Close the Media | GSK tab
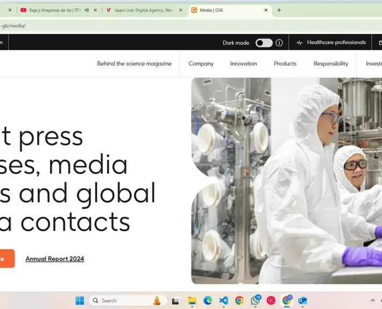This screenshot has height=309, width=382. pyautogui.click(x=266, y=10)
